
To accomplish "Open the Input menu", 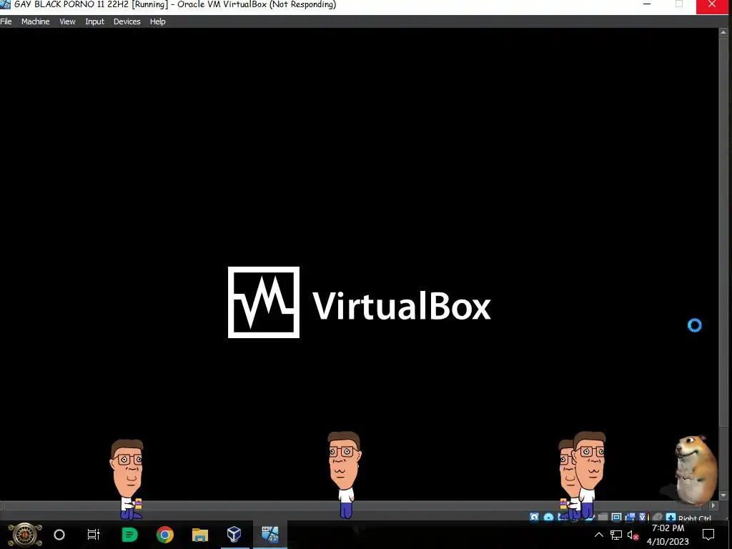I will pos(94,21).
